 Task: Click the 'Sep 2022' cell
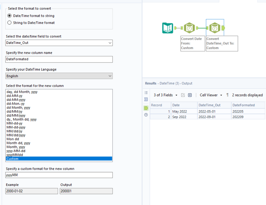(x=184, y=117)
